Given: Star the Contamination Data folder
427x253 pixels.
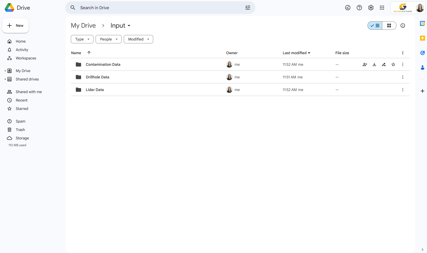Looking at the screenshot, I should pos(393,64).
